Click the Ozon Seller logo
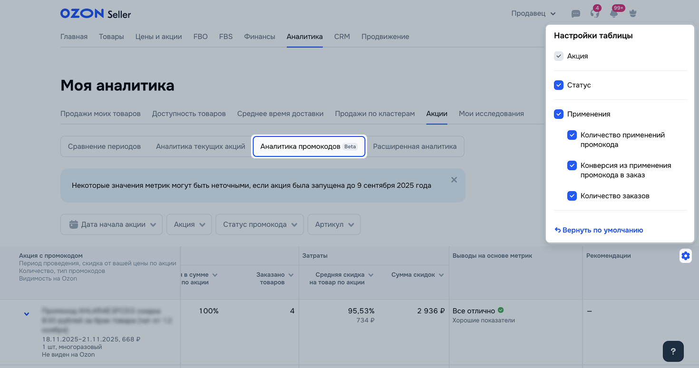This screenshot has width=699, height=368. (95, 14)
